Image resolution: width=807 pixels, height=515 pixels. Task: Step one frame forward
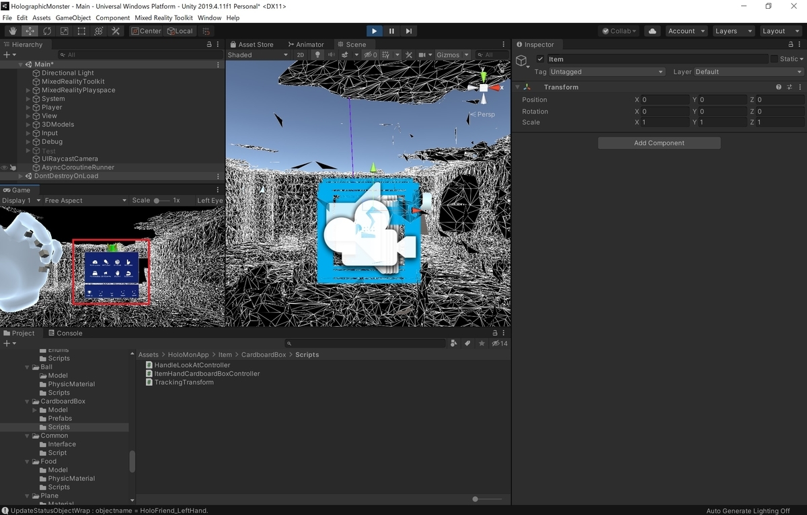coord(408,31)
